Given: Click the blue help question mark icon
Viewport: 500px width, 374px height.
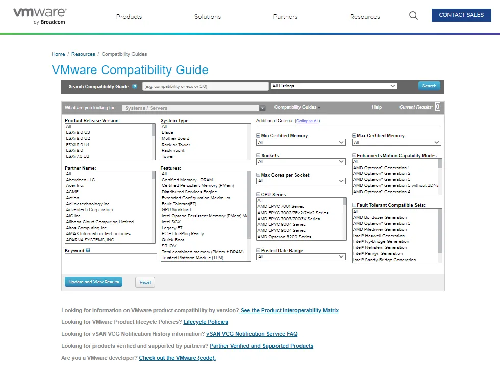Looking at the screenshot, I should (x=135, y=86).
